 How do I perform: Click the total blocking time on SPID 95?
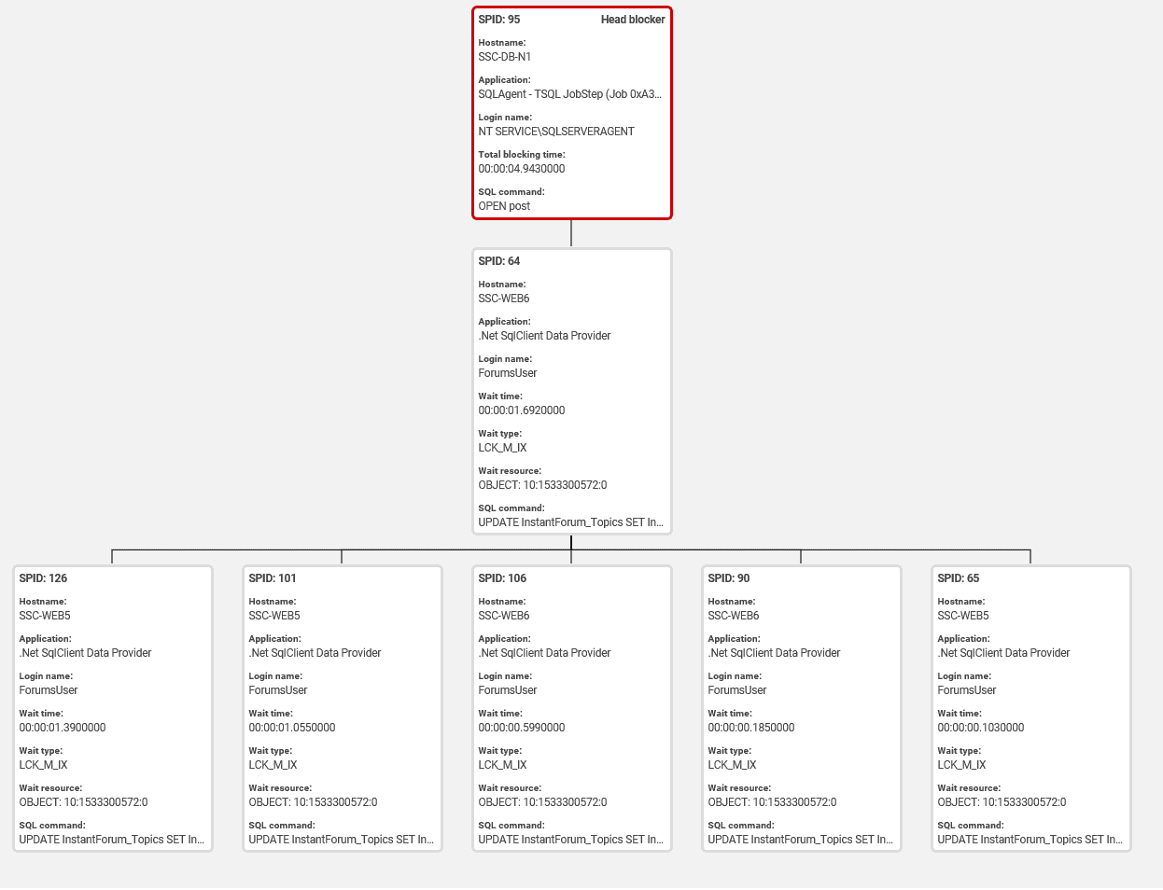point(524,168)
